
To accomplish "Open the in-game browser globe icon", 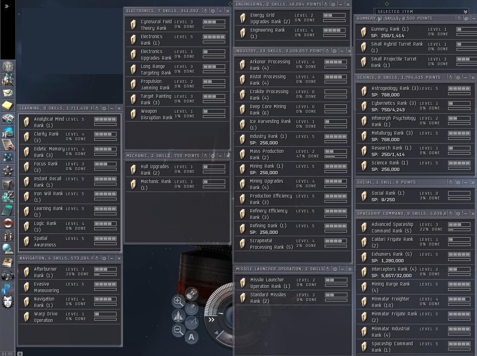I will [7, 249].
